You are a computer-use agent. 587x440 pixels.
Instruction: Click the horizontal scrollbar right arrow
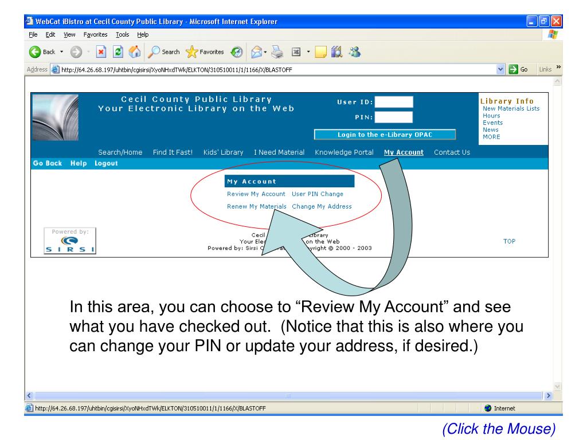[549, 395]
